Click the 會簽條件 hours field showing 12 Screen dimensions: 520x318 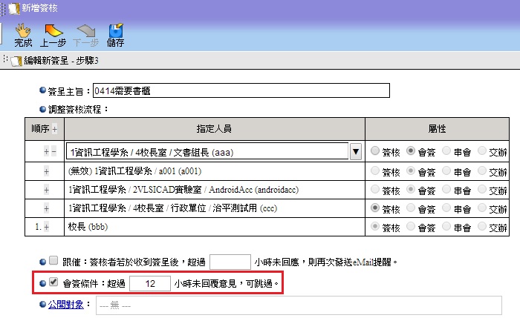click(150, 283)
